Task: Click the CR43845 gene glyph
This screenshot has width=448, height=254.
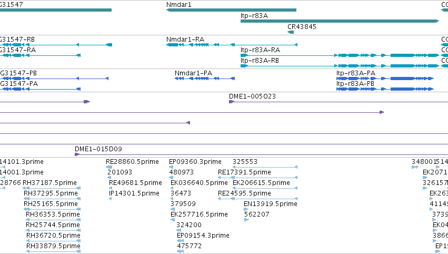Action: coord(291,32)
